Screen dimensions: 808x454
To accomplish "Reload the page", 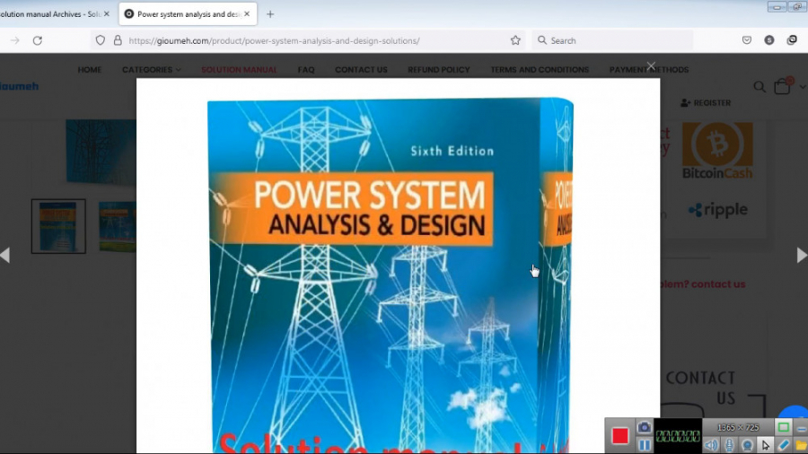I will pyautogui.click(x=38, y=40).
